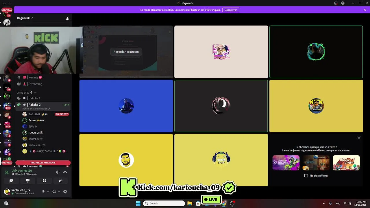Image resolution: width=370 pixels, height=208 pixels.
Task: Close the activity suggestions panel
Action: (359, 138)
